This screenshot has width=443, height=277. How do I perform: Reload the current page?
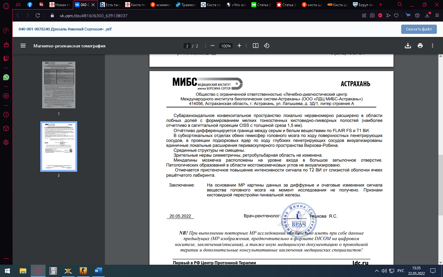(x=38, y=15)
